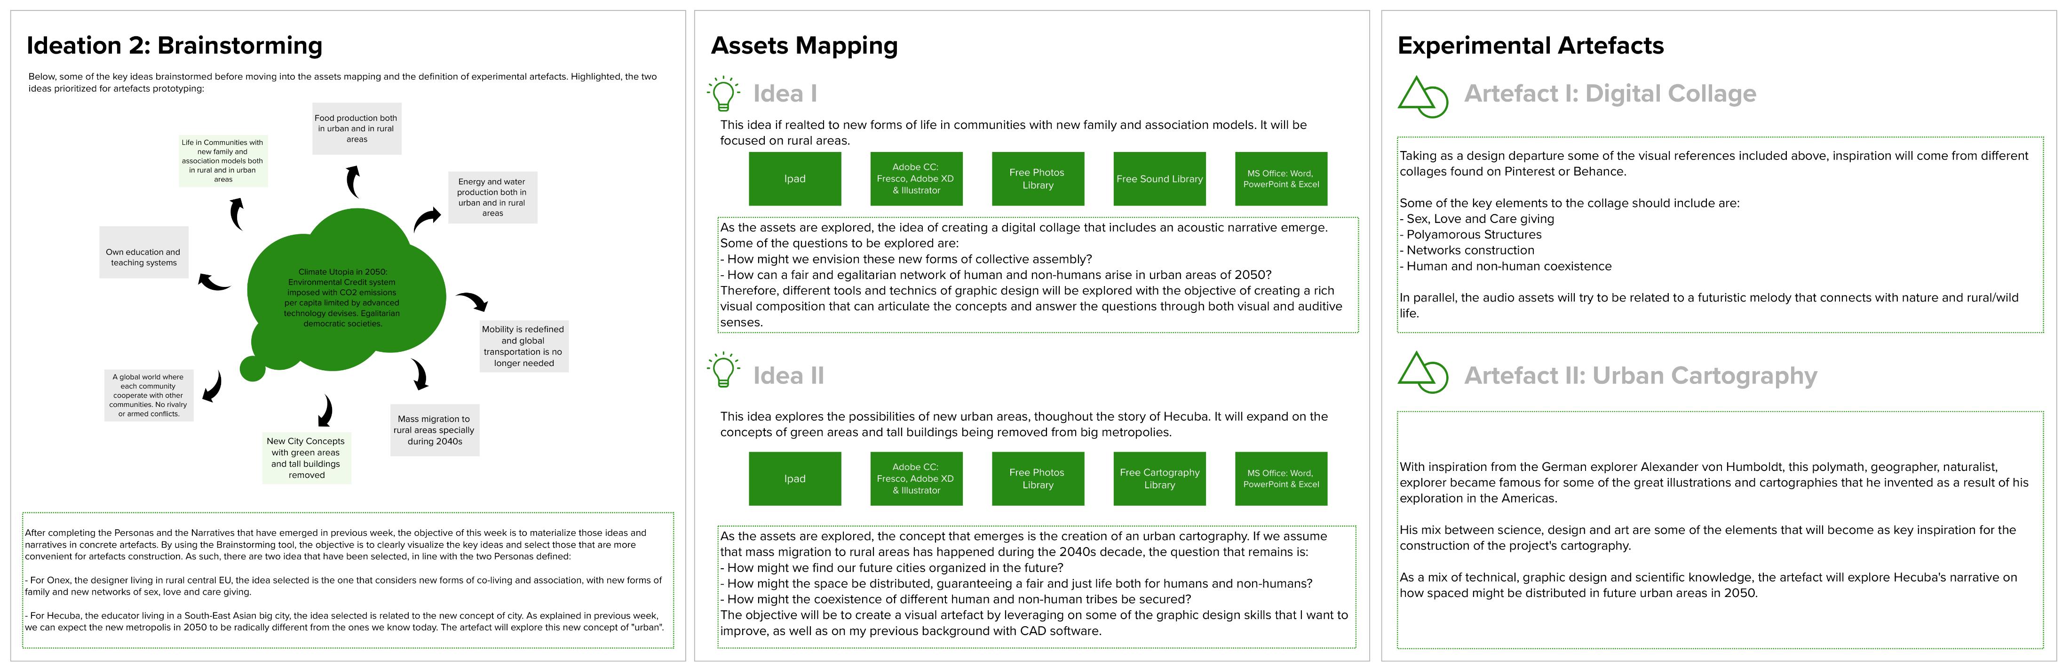The image size is (2070, 668).
Task: Click the lightbulb icon beside Idea I
Action: click(x=723, y=94)
